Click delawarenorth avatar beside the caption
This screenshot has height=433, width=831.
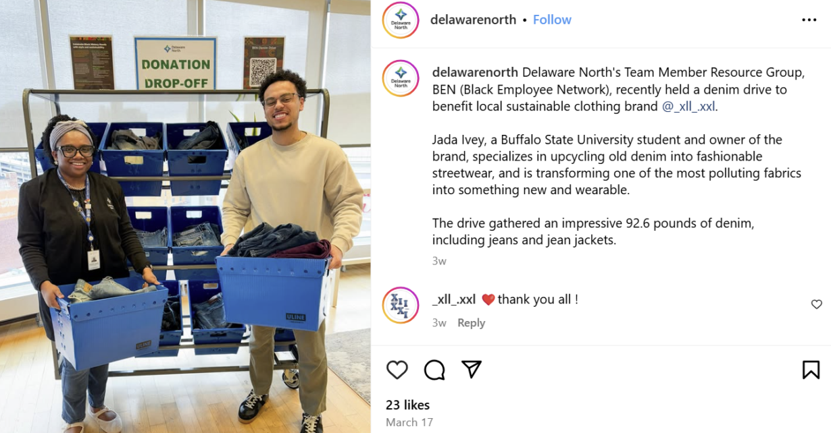click(x=401, y=78)
